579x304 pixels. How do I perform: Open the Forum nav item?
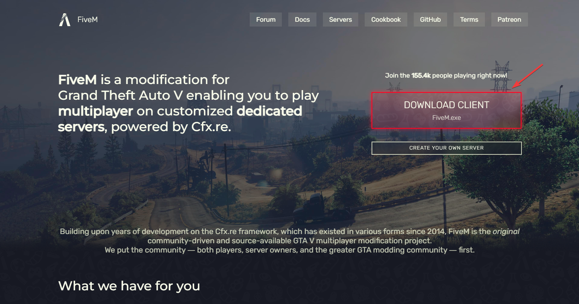coord(266,19)
